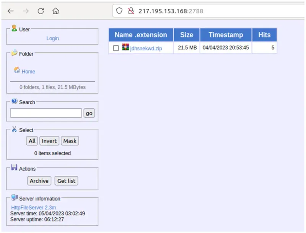
Task: Sort by the Size column header
Action: [187, 35]
